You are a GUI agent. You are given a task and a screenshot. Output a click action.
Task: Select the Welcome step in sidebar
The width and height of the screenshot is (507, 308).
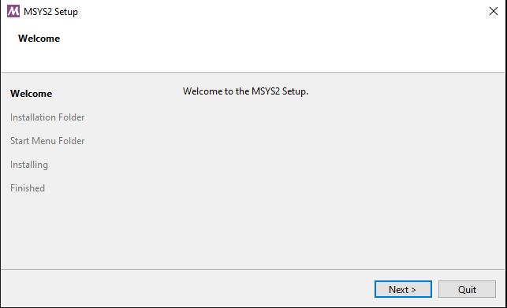pyautogui.click(x=31, y=94)
